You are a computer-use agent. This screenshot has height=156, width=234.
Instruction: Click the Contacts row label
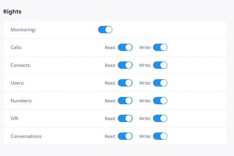click(x=21, y=65)
